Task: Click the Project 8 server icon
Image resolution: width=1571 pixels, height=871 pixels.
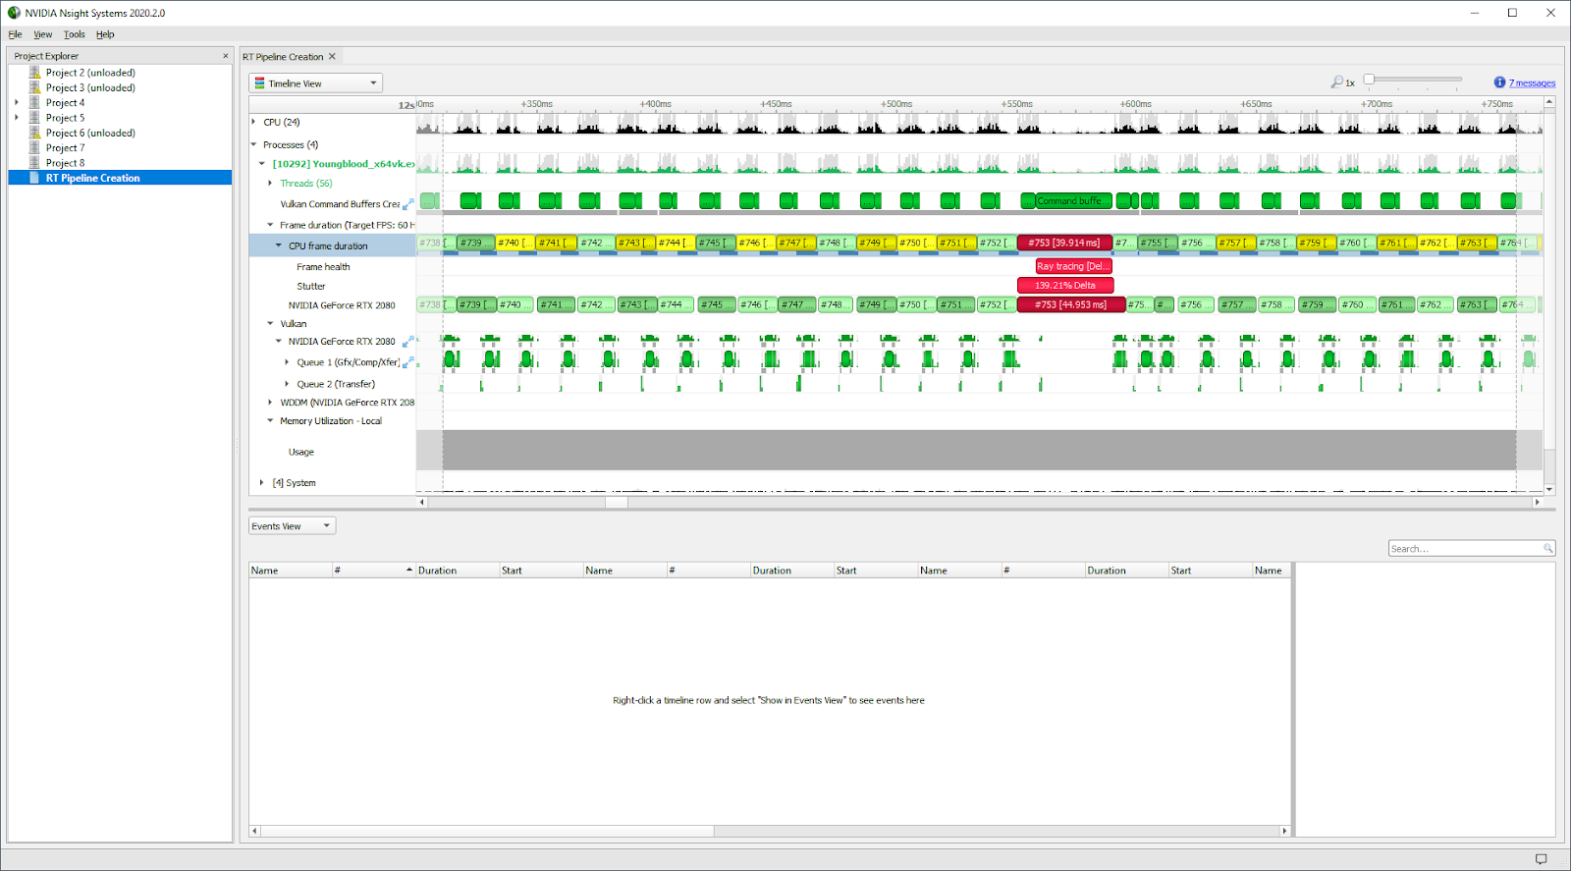Action: pyautogui.click(x=35, y=163)
